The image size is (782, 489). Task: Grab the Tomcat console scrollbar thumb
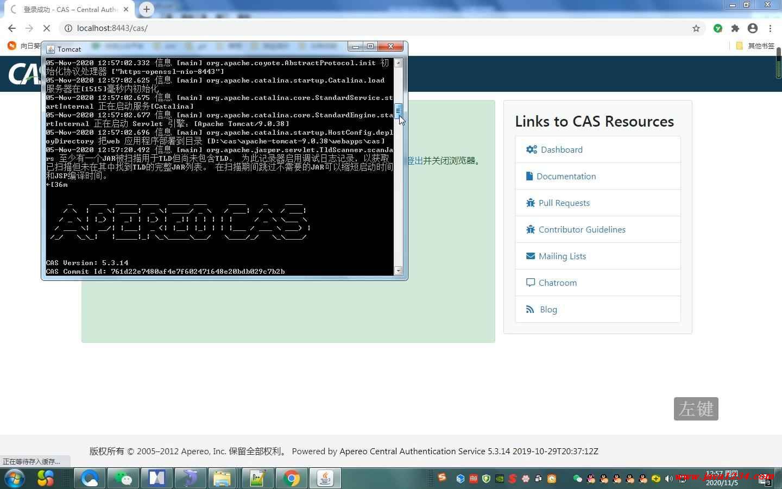pos(399,111)
